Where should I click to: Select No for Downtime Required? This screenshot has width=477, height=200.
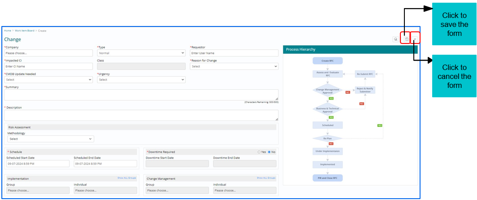point(269,152)
